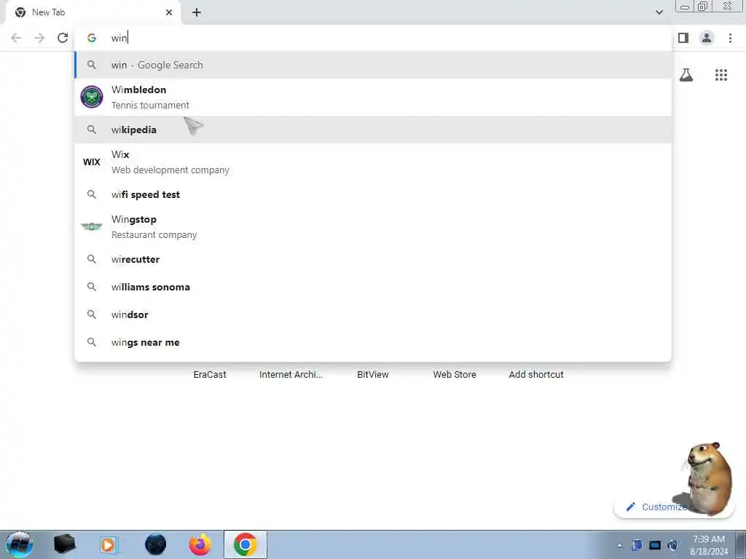Click the Google G icon in address bar
746x559 pixels.
(92, 38)
